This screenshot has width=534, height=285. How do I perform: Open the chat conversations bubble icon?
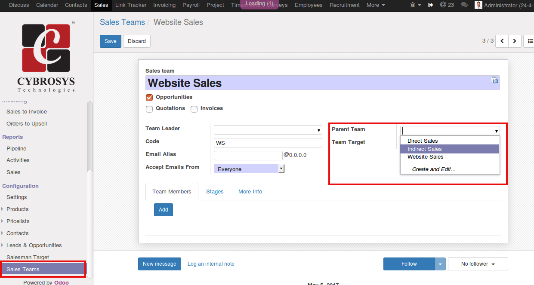point(464,5)
